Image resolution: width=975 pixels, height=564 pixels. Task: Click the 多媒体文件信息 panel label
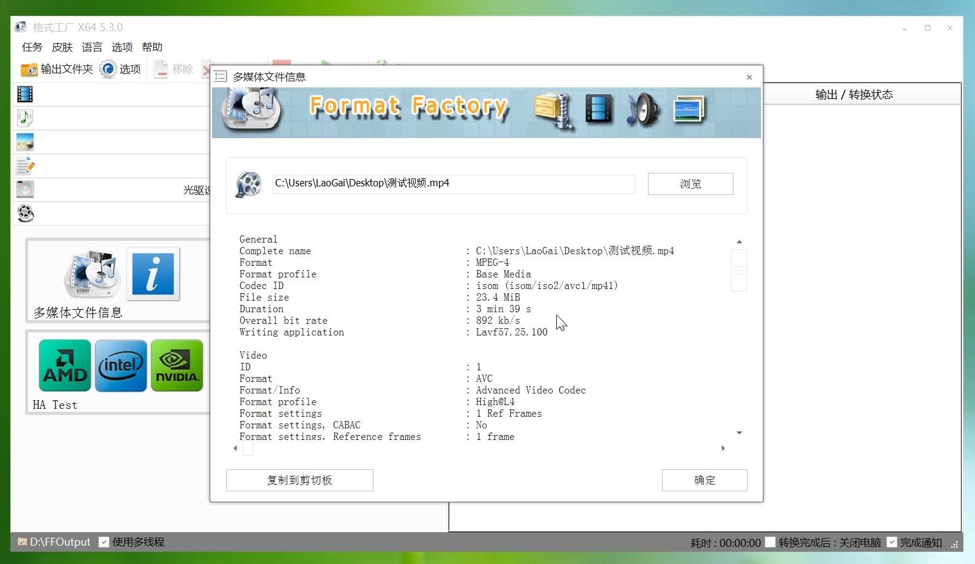tap(78, 313)
